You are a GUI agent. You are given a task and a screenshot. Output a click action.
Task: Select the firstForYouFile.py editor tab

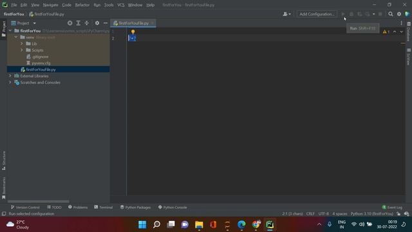pos(133,23)
